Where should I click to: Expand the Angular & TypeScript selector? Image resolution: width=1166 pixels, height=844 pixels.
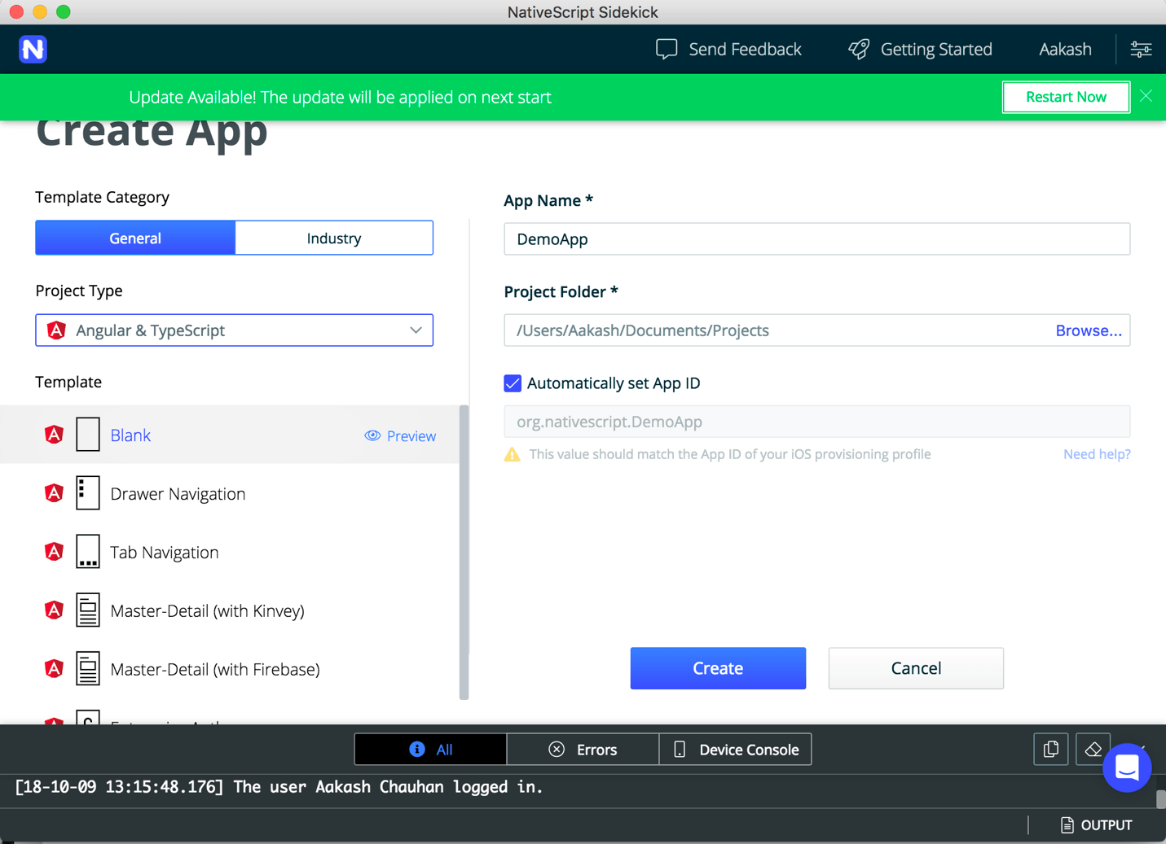(416, 330)
